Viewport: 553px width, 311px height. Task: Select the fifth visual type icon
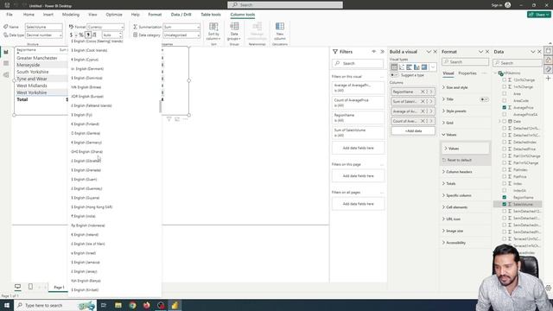pyautogui.click(x=424, y=67)
